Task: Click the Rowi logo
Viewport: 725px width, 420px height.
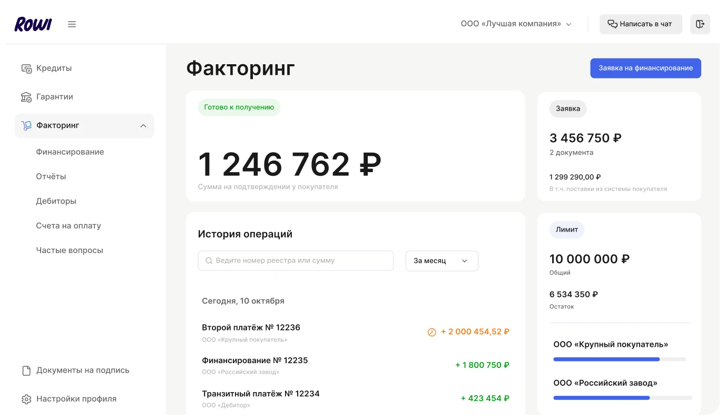Action: click(33, 24)
